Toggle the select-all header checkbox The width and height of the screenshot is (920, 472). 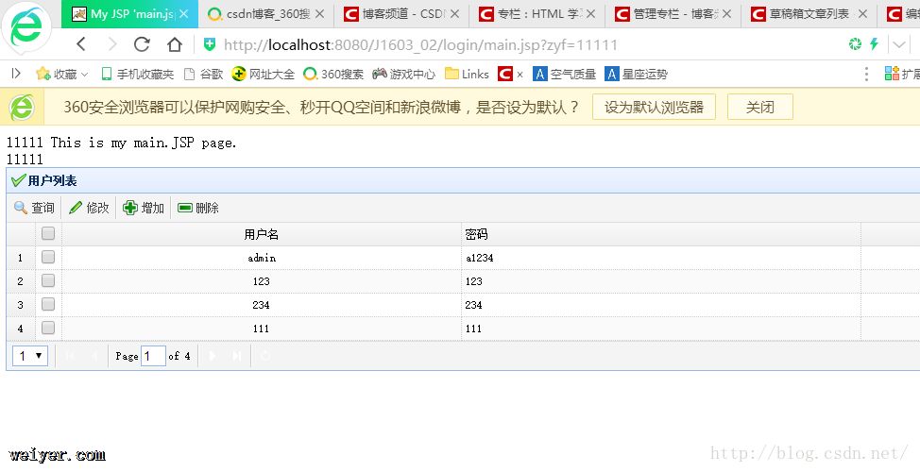click(x=48, y=233)
